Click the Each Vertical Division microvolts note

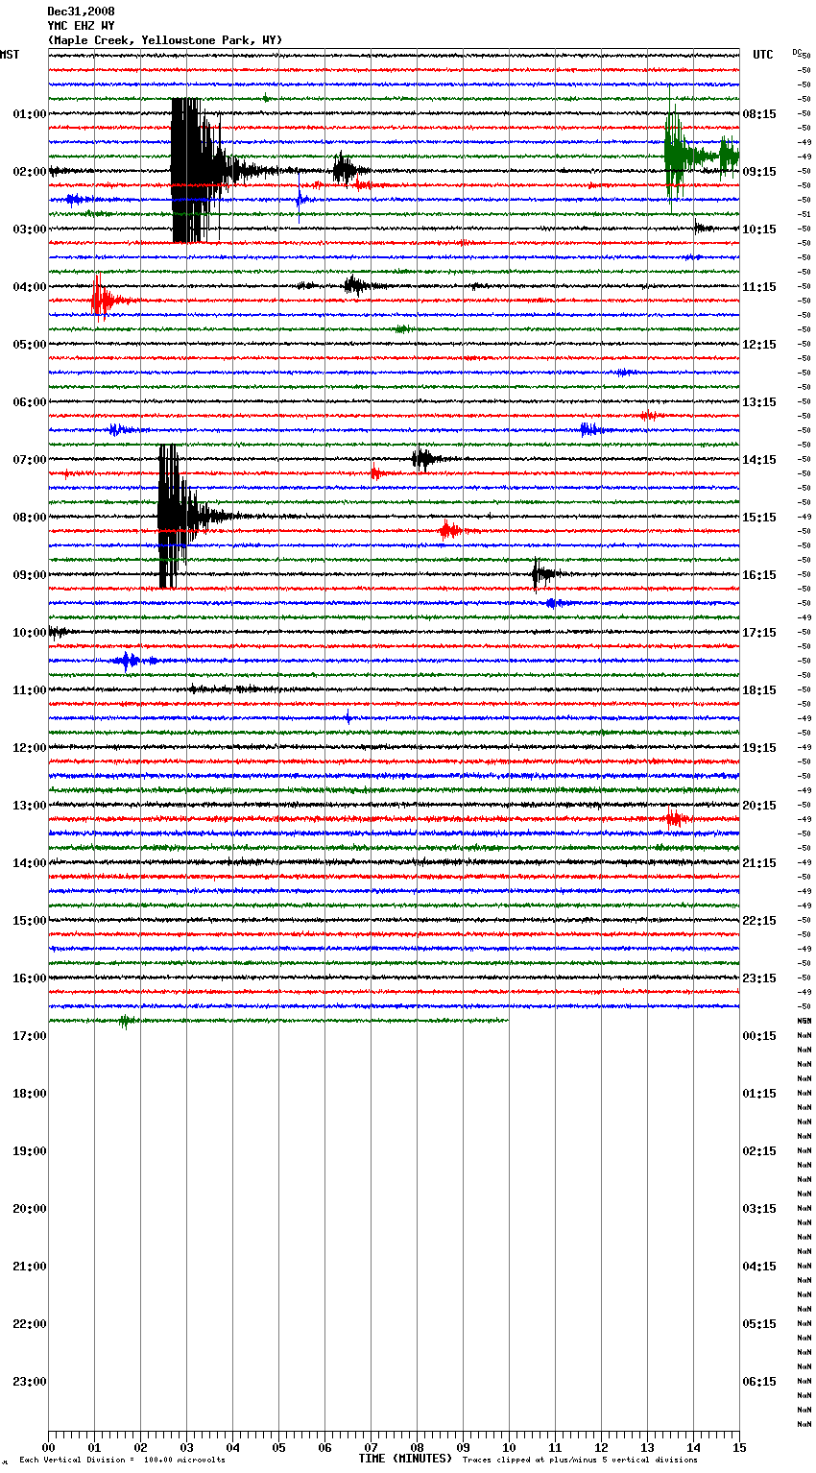122,1461
